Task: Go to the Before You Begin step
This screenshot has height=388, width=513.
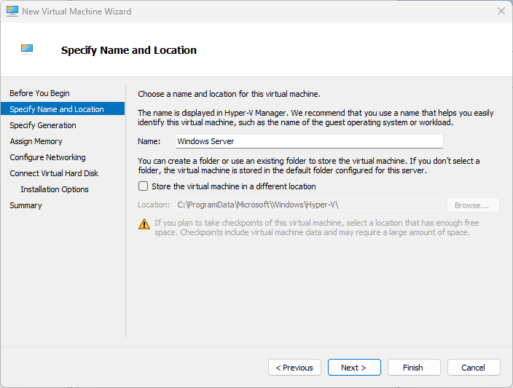Action: click(x=39, y=93)
